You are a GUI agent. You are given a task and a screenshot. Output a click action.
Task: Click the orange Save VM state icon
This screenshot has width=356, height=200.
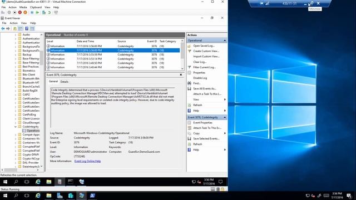(26, 12)
